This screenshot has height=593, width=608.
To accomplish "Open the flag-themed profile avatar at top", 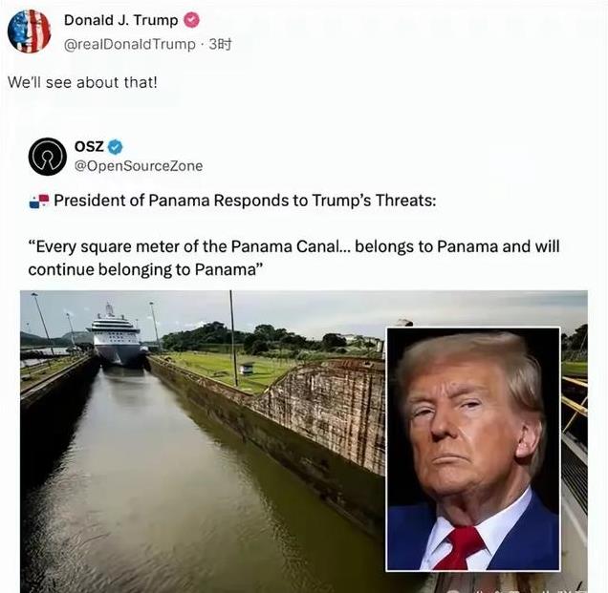I will click(x=29, y=32).
